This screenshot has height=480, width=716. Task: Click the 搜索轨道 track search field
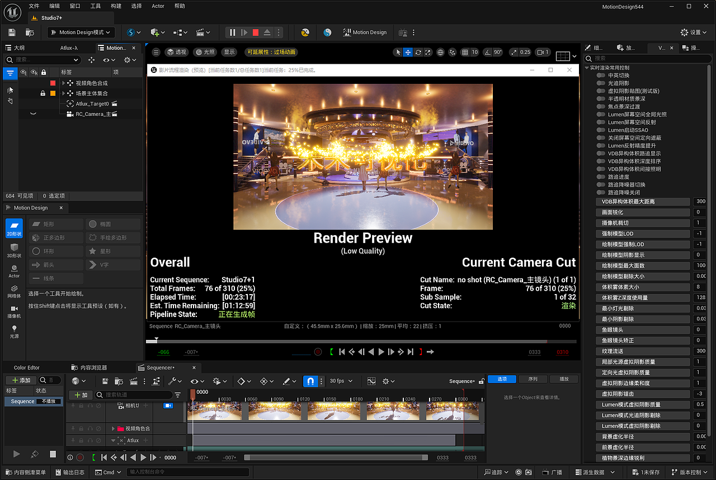pyautogui.click(x=134, y=395)
